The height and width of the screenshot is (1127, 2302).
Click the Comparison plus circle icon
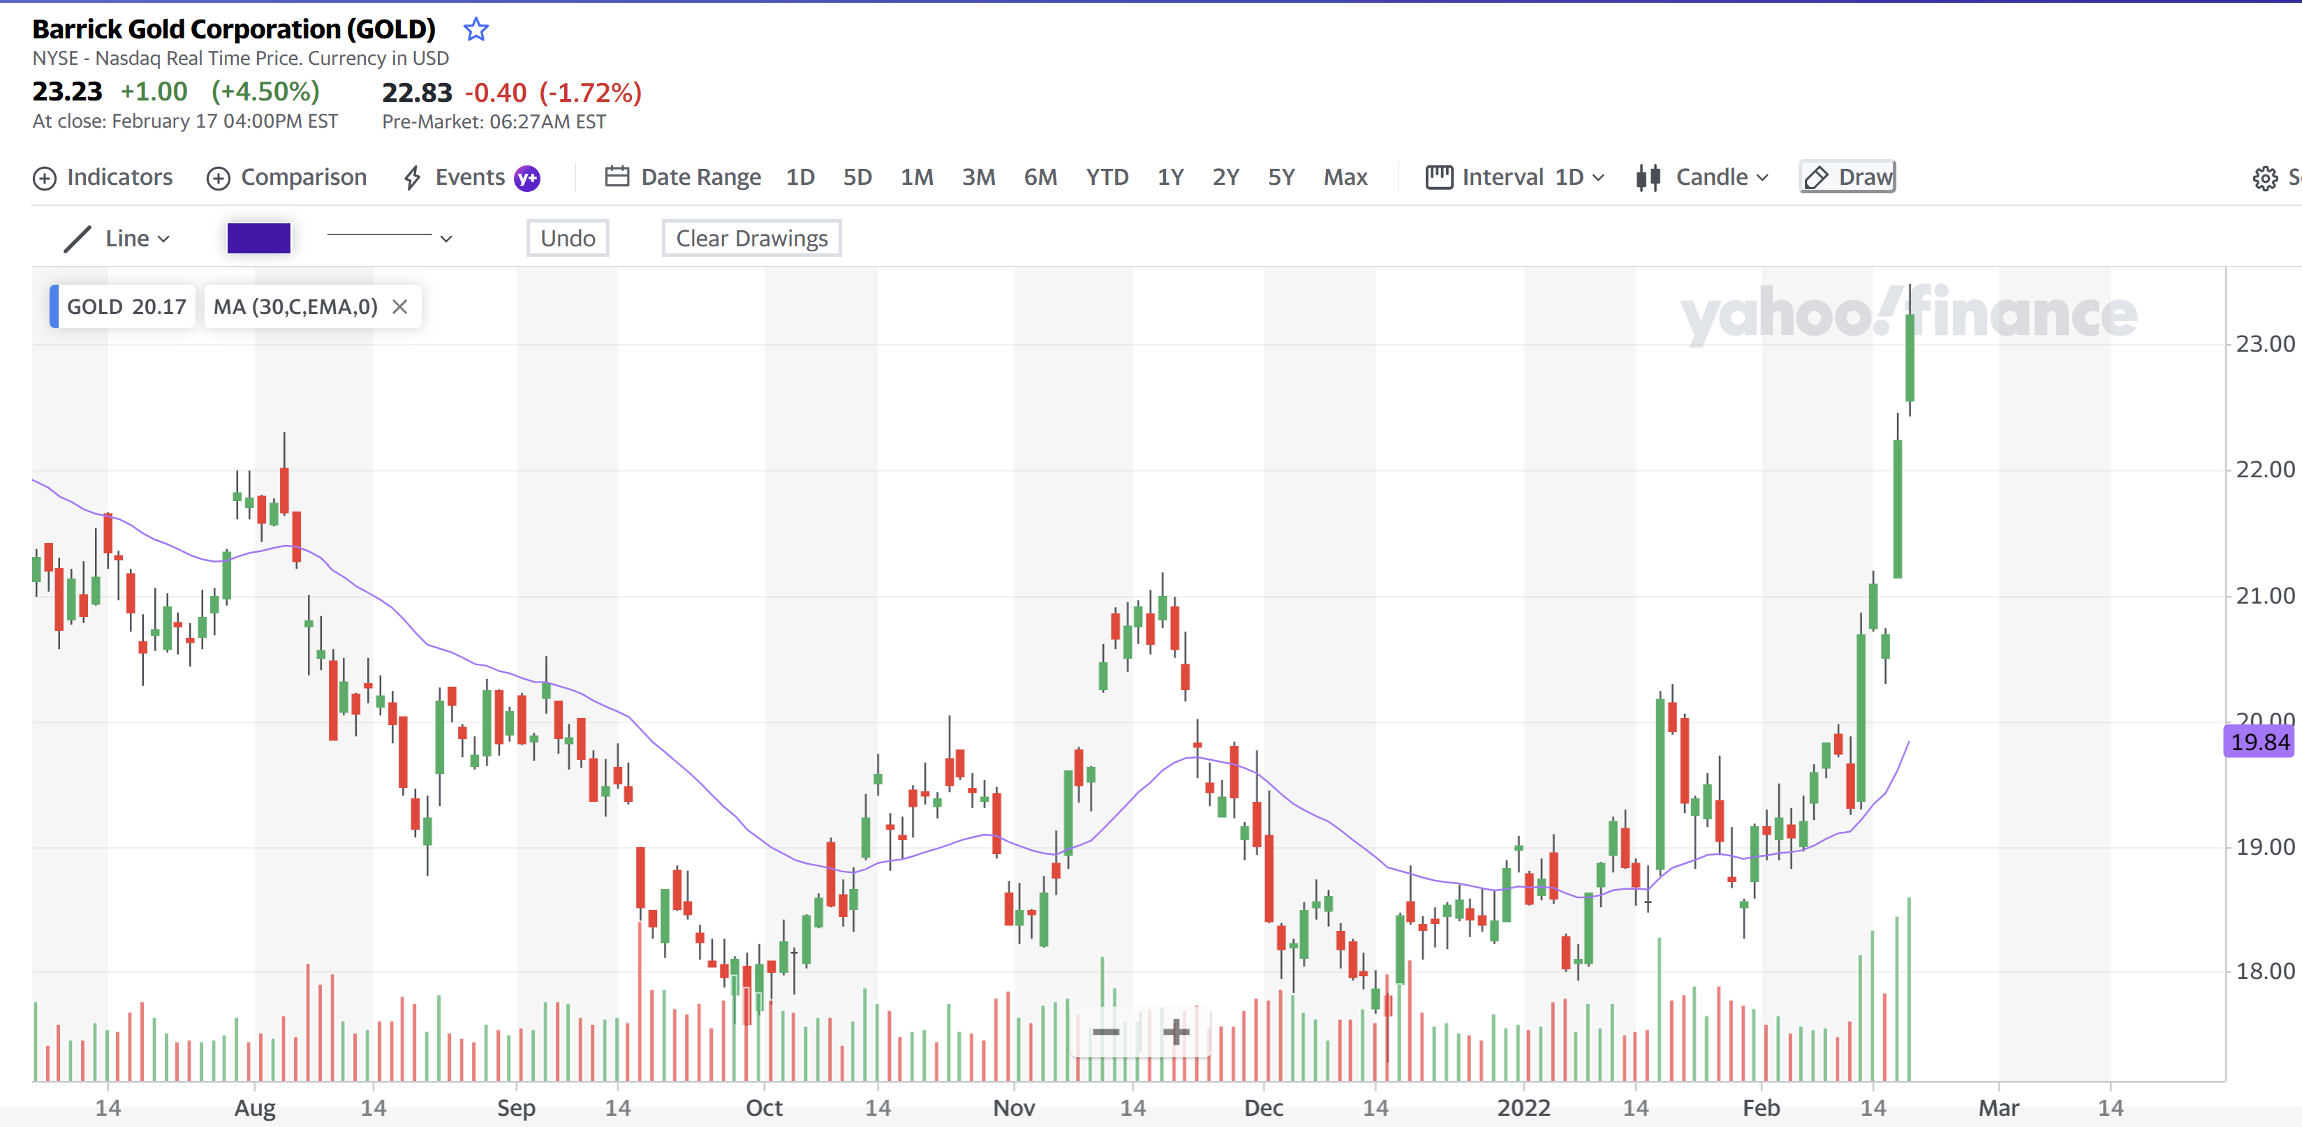coord(219,179)
